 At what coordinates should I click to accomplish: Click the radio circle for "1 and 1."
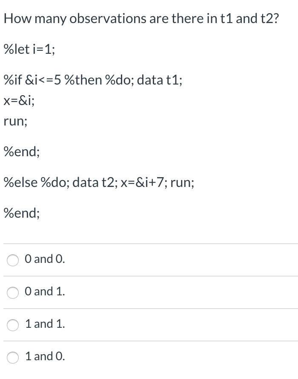click(x=12, y=325)
